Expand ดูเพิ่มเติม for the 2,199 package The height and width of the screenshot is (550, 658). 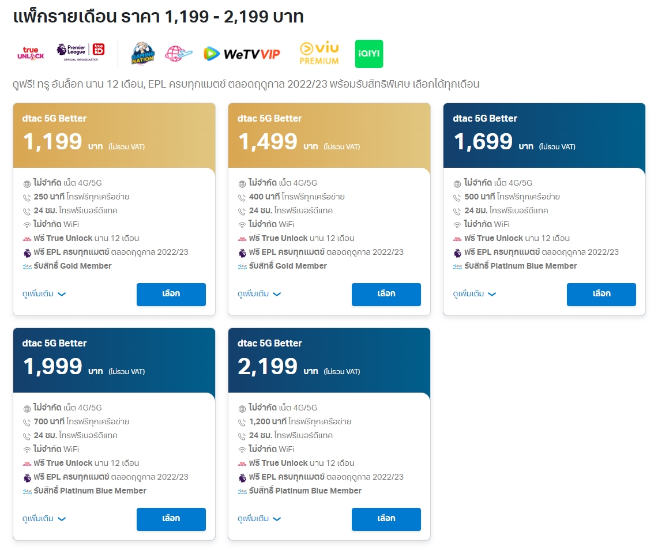259,518
